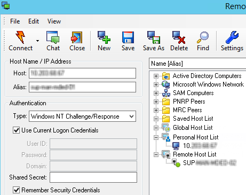
Task: Click the Alias input field
Action: click(82, 87)
